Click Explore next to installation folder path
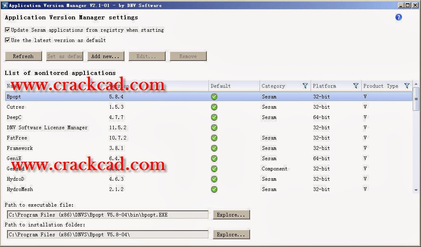Screen dimensions: 421x247 tap(231, 235)
